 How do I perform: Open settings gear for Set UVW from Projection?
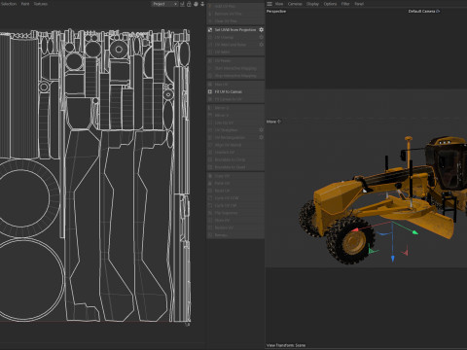[x=261, y=30]
